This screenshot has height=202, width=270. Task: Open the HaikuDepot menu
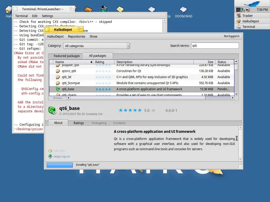point(55,36)
